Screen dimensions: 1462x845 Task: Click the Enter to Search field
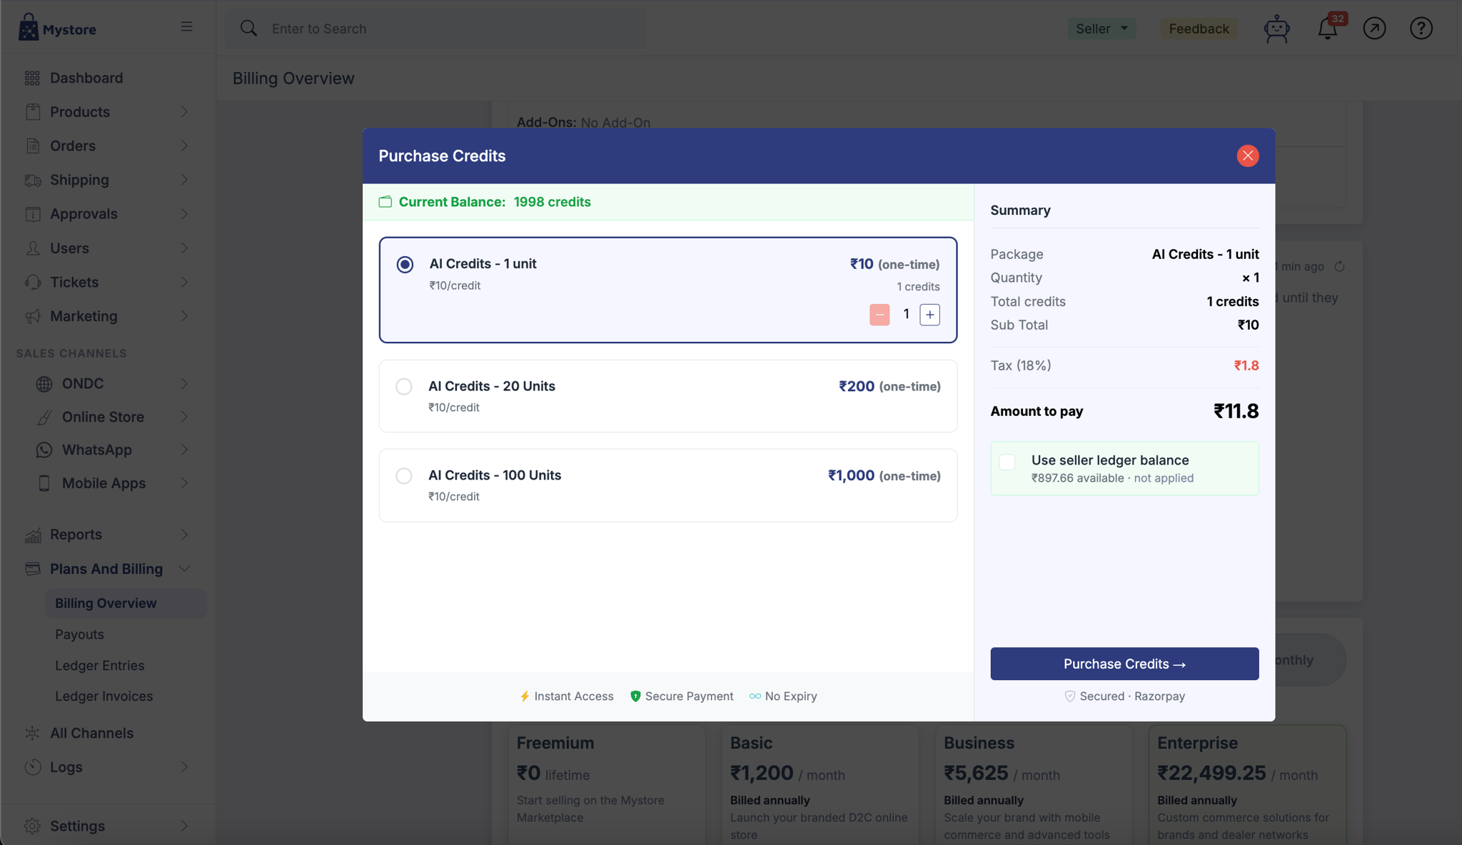coord(435,29)
